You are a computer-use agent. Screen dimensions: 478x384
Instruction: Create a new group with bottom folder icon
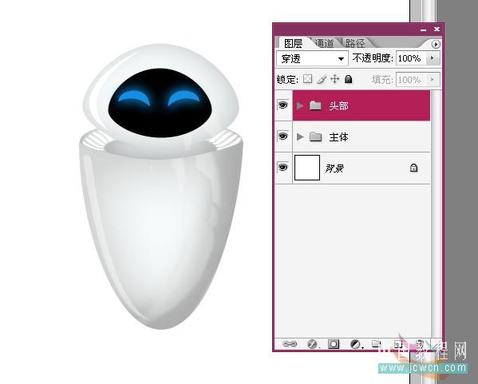tap(377, 344)
